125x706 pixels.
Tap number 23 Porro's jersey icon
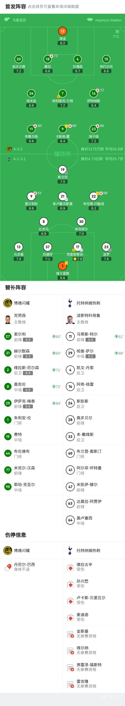106,247
